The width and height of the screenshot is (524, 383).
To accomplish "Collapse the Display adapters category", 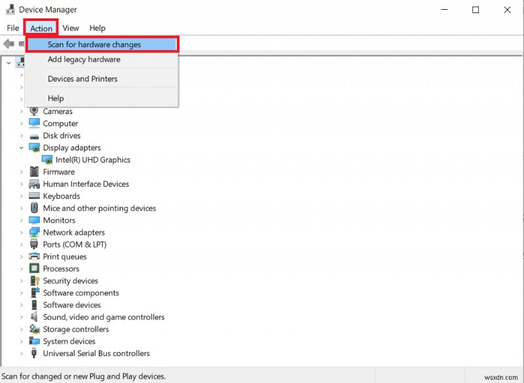I will click(22, 148).
